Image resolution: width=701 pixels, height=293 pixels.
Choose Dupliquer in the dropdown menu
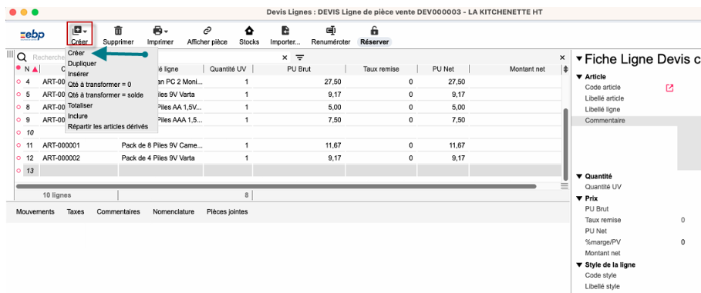tap(83, 63)
